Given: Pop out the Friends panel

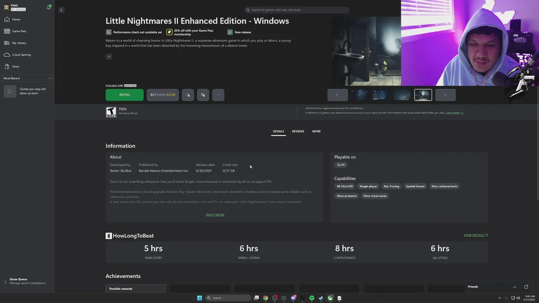Looking at the screenshot, I should 526,287.
